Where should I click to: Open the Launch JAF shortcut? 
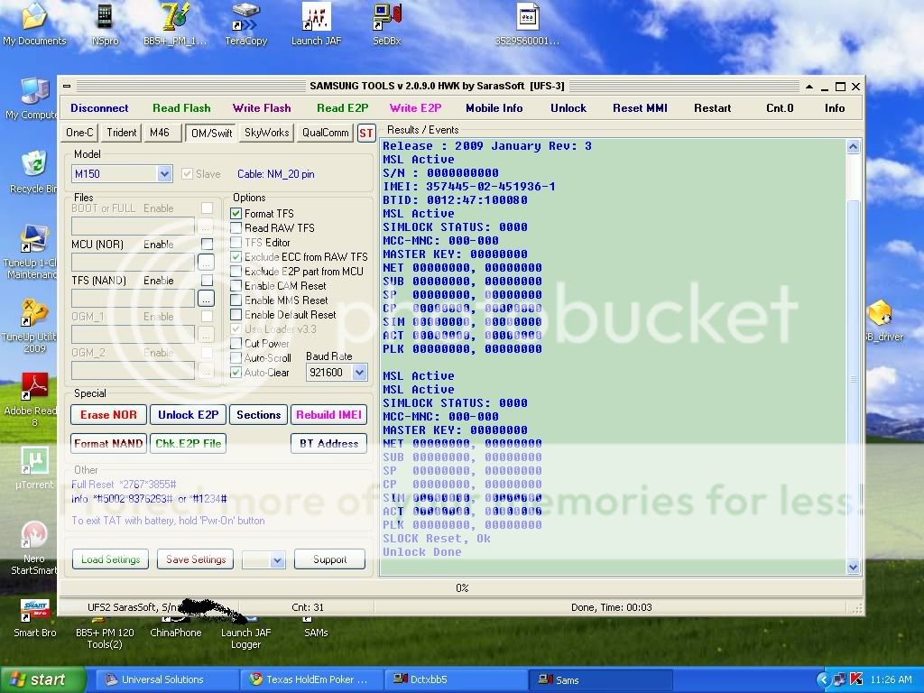(316, 23)
